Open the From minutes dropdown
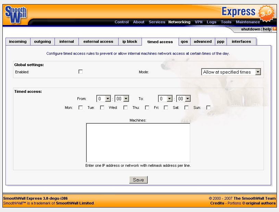 click(x=122, y=99)
